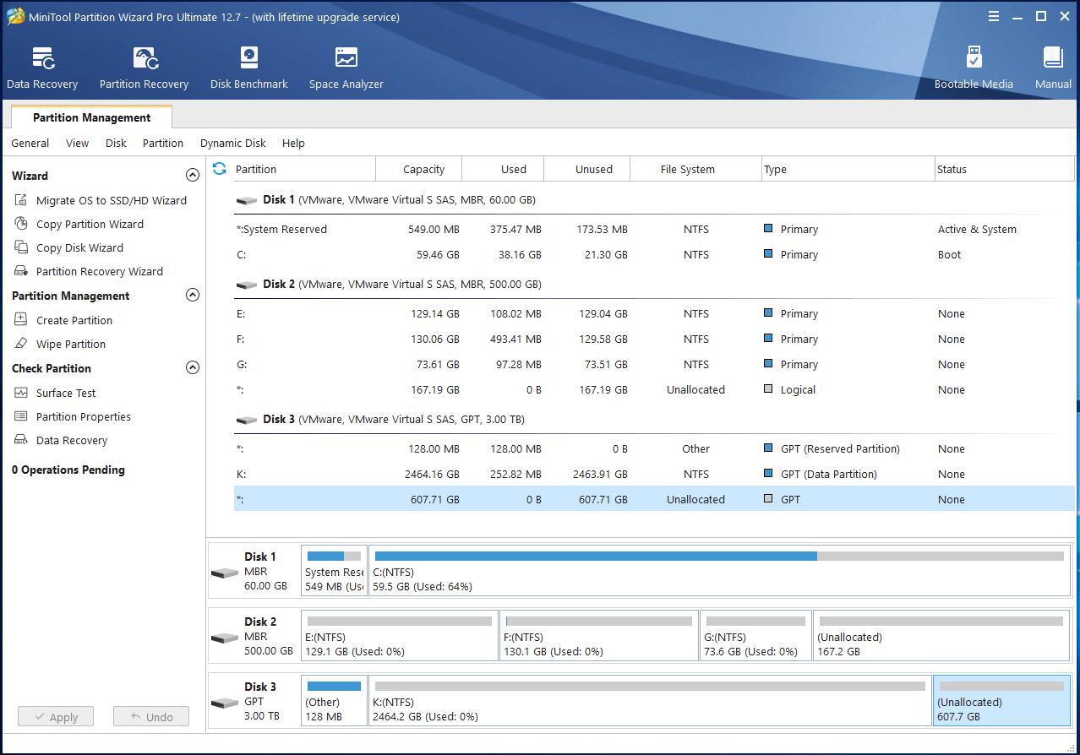Select K:(NTFS) block in Disk 3 map
The image size is (1080, 755).
pyautogui.click(x=650, y=701)
